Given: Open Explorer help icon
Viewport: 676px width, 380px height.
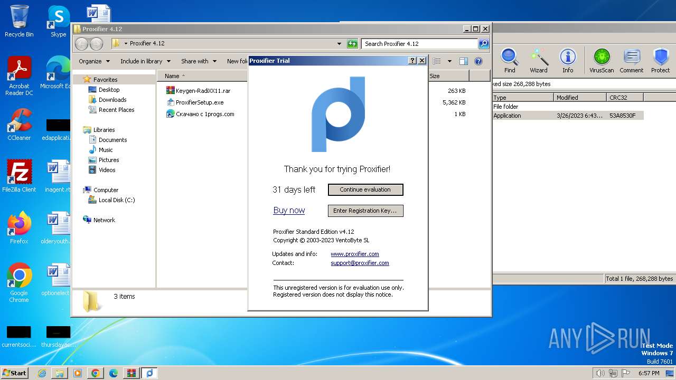Looking at the screenshot, I should (x=478, y=61).
